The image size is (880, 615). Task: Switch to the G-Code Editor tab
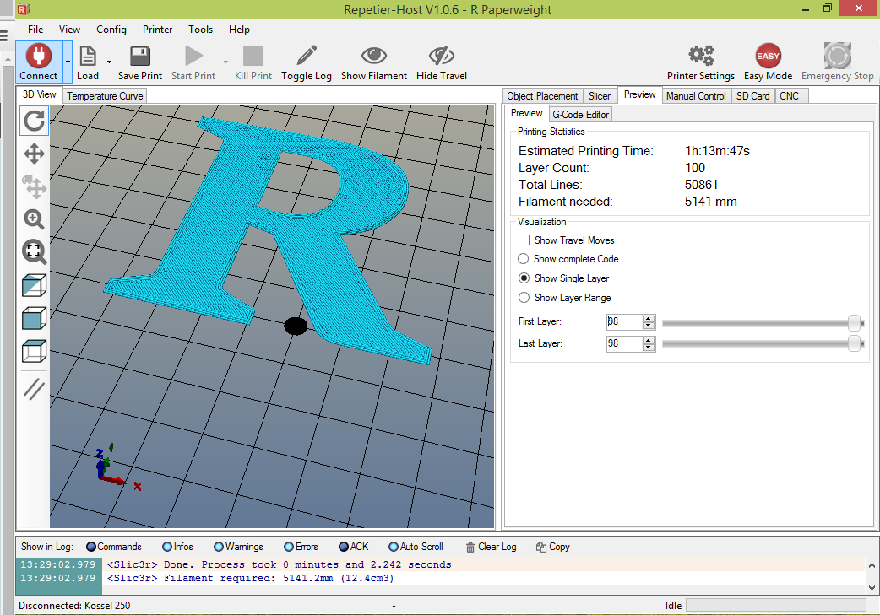click(580, 115)
